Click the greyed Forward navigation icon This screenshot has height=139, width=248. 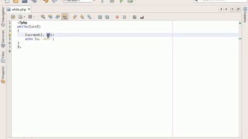30,17
